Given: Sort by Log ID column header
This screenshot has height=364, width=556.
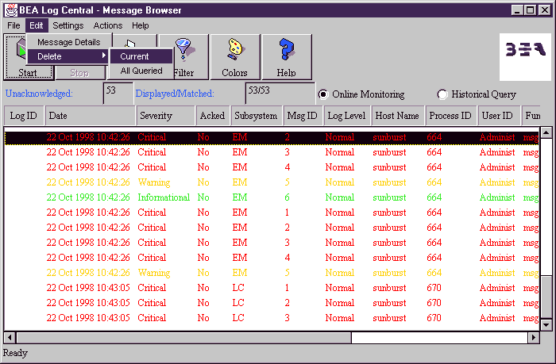Looking at the screenshot, I should pos(24,116).
